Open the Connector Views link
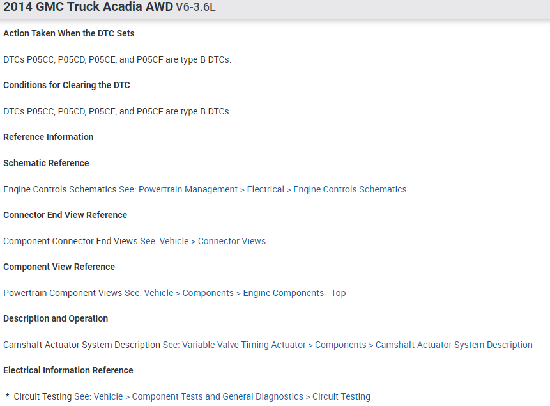This screenshot has height=406, width=550. point(231,241)
